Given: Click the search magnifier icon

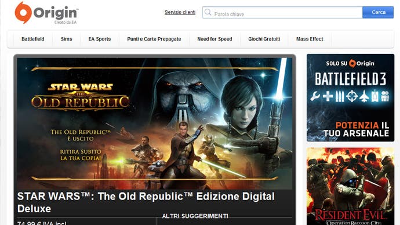Looking at the screenshot, I should coord(208,12).
